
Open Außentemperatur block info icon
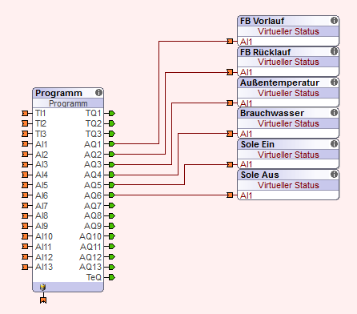point(334,83)
